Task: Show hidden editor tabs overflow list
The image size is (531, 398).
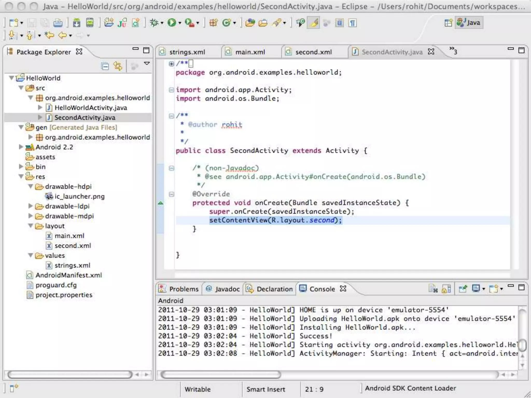Action: [x=453, y=51]
